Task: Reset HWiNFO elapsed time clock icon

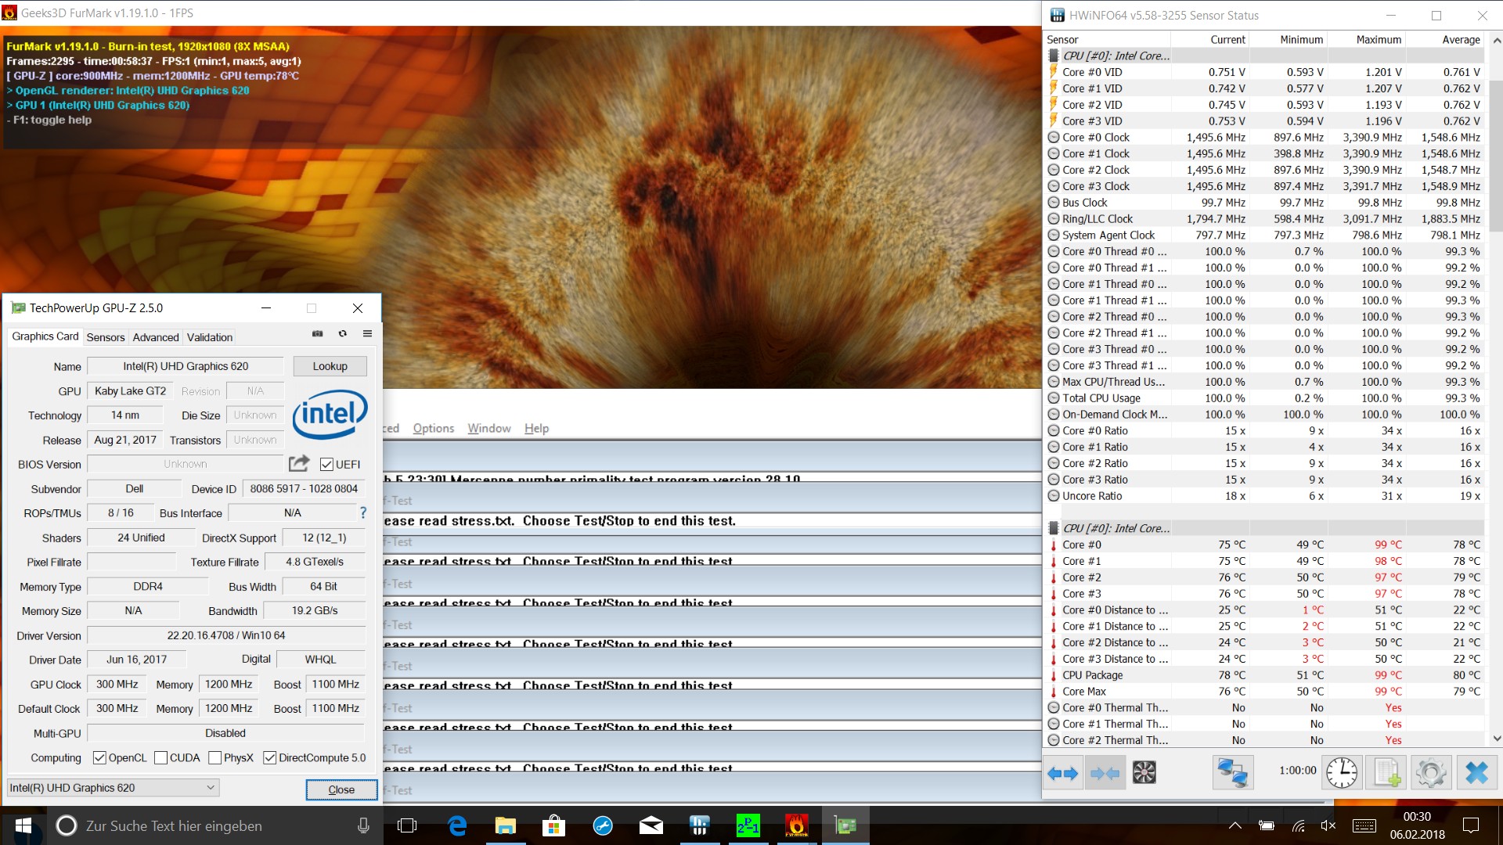Action: tap(1342, 773)
